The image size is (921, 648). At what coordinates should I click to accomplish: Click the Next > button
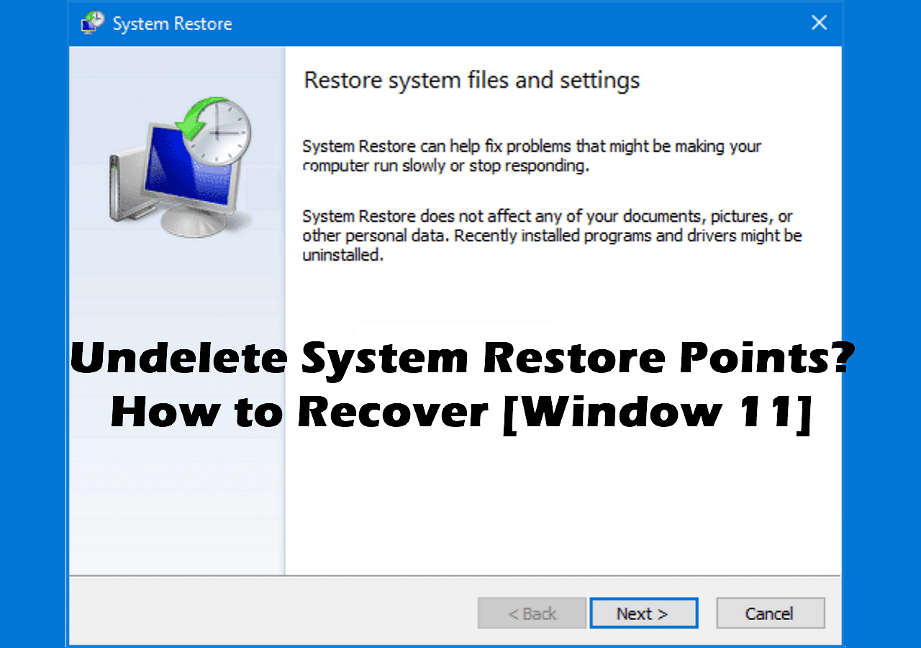pos(643,613)
